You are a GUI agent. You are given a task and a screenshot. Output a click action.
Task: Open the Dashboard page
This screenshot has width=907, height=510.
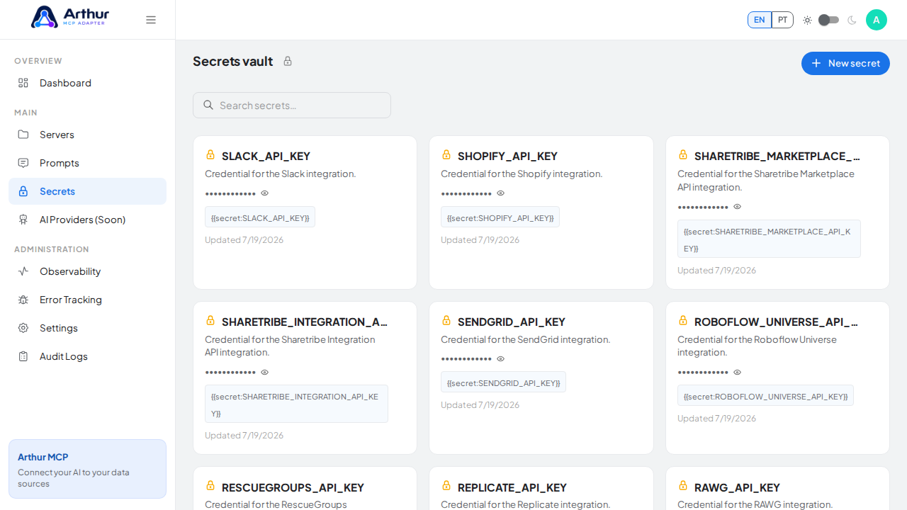coord(87,83)
